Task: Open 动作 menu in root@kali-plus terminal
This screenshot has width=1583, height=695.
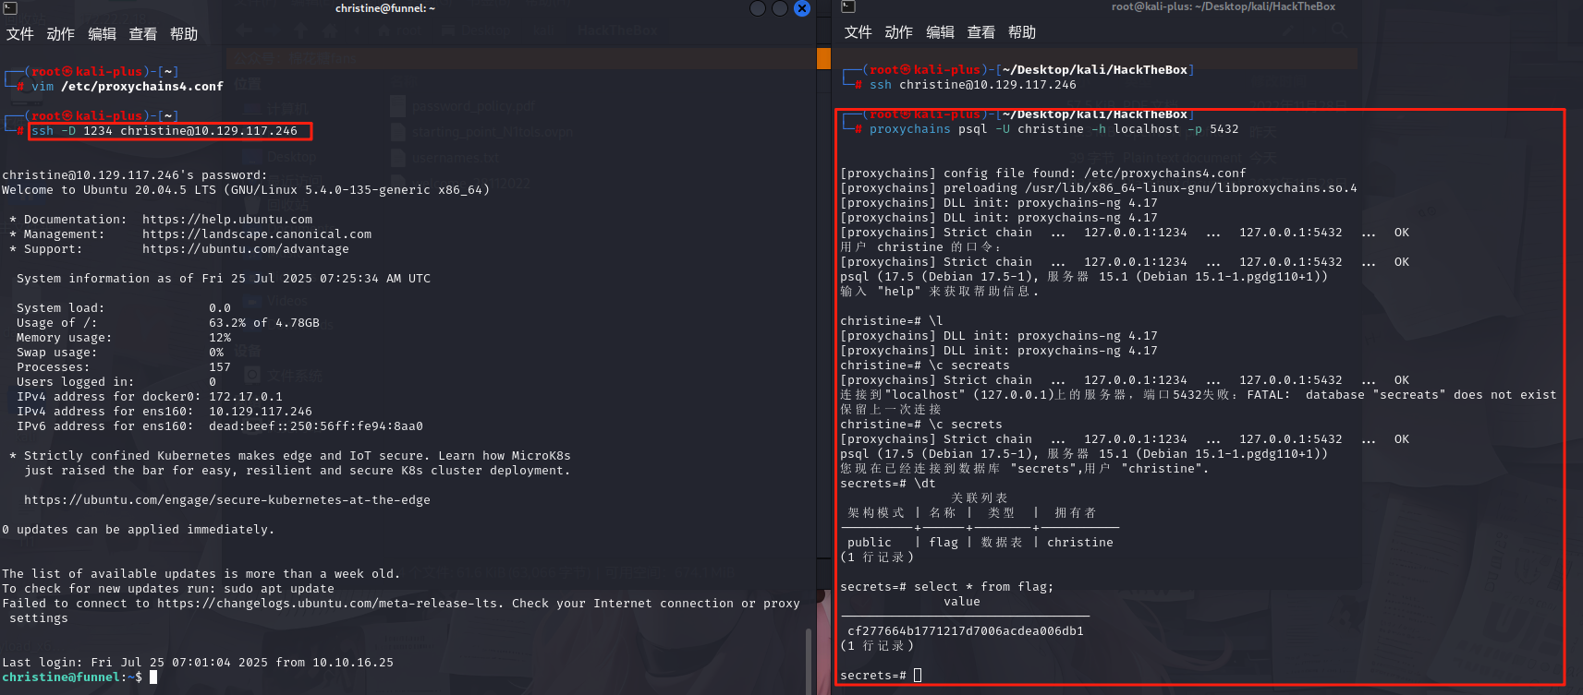Action: click(899, 32)
